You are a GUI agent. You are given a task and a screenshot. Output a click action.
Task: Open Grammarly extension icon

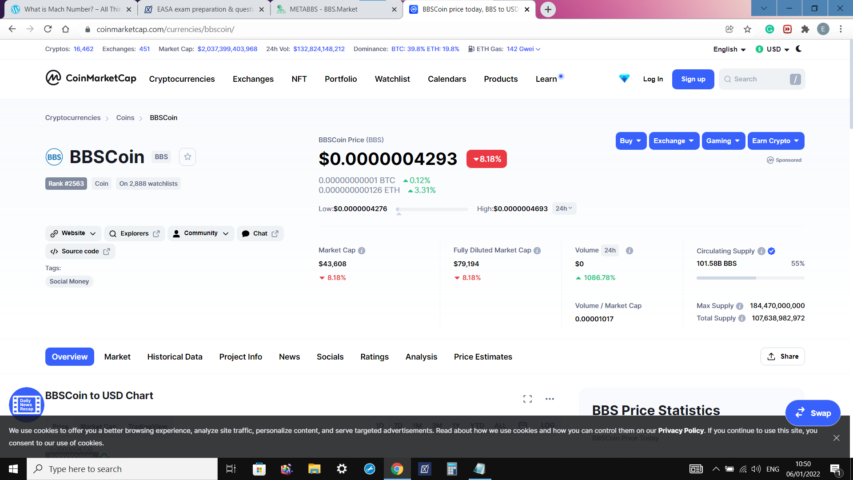(x=769, y=29)
